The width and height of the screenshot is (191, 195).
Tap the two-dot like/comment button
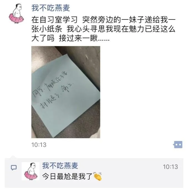(x=178, y=144)
